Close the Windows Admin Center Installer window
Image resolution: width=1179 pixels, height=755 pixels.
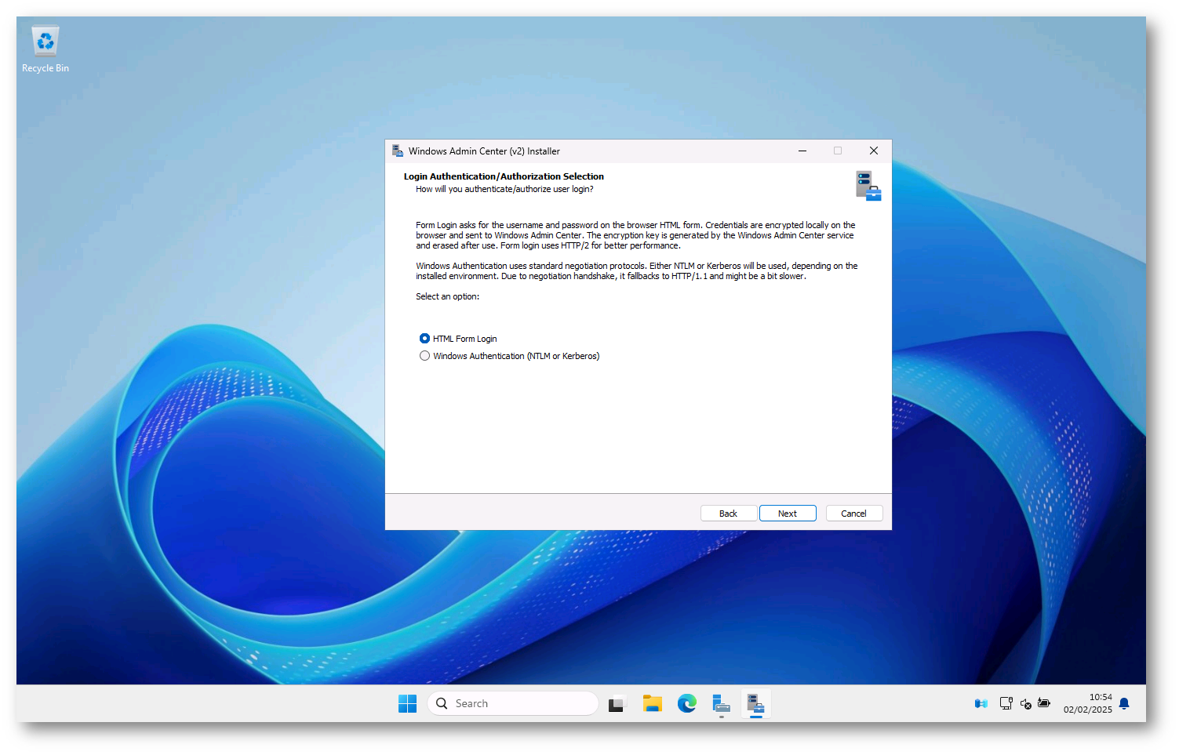(x=873, y=151)
